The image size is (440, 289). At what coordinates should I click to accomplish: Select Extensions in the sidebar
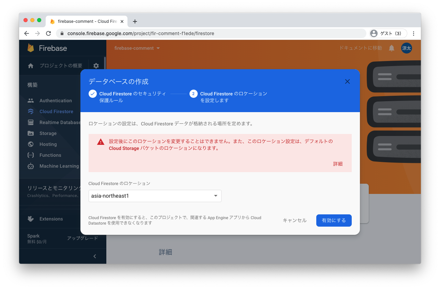click(x=51, y=219)
